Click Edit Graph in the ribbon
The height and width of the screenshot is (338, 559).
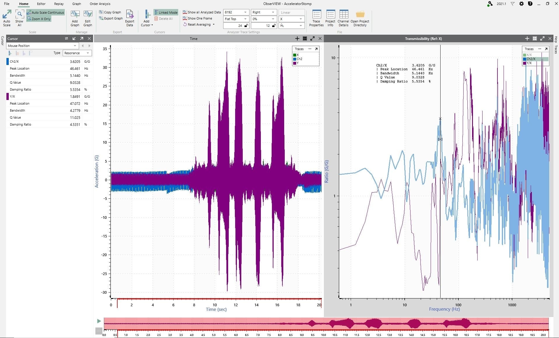pos(88,18)
